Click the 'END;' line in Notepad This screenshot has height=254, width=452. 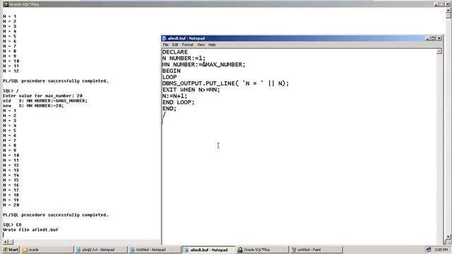point(169,109)
